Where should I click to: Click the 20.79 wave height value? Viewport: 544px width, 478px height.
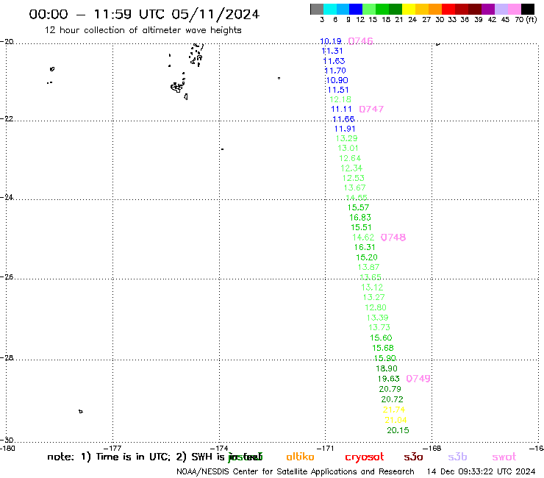[x=390, y=389]
